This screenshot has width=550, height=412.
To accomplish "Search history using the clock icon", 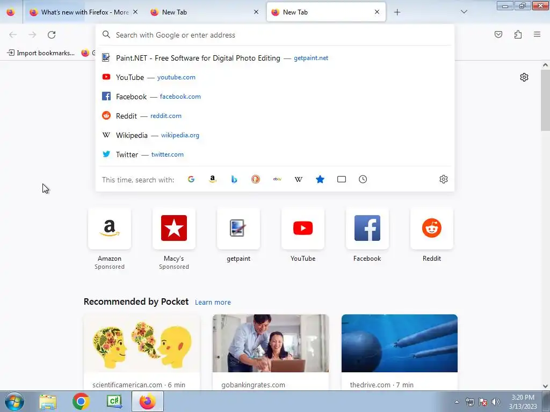I will point(363,179).
